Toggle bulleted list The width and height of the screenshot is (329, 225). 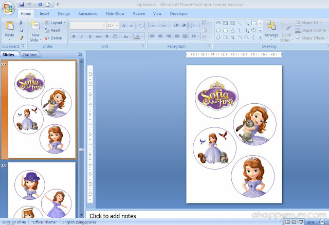tap(152, 26)
